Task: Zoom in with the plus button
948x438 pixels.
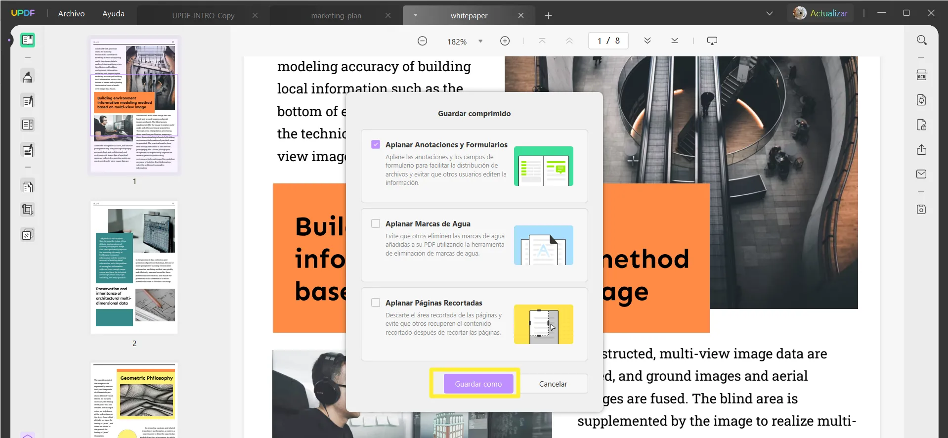Action: pyautogui.click(x=505, y=41)
